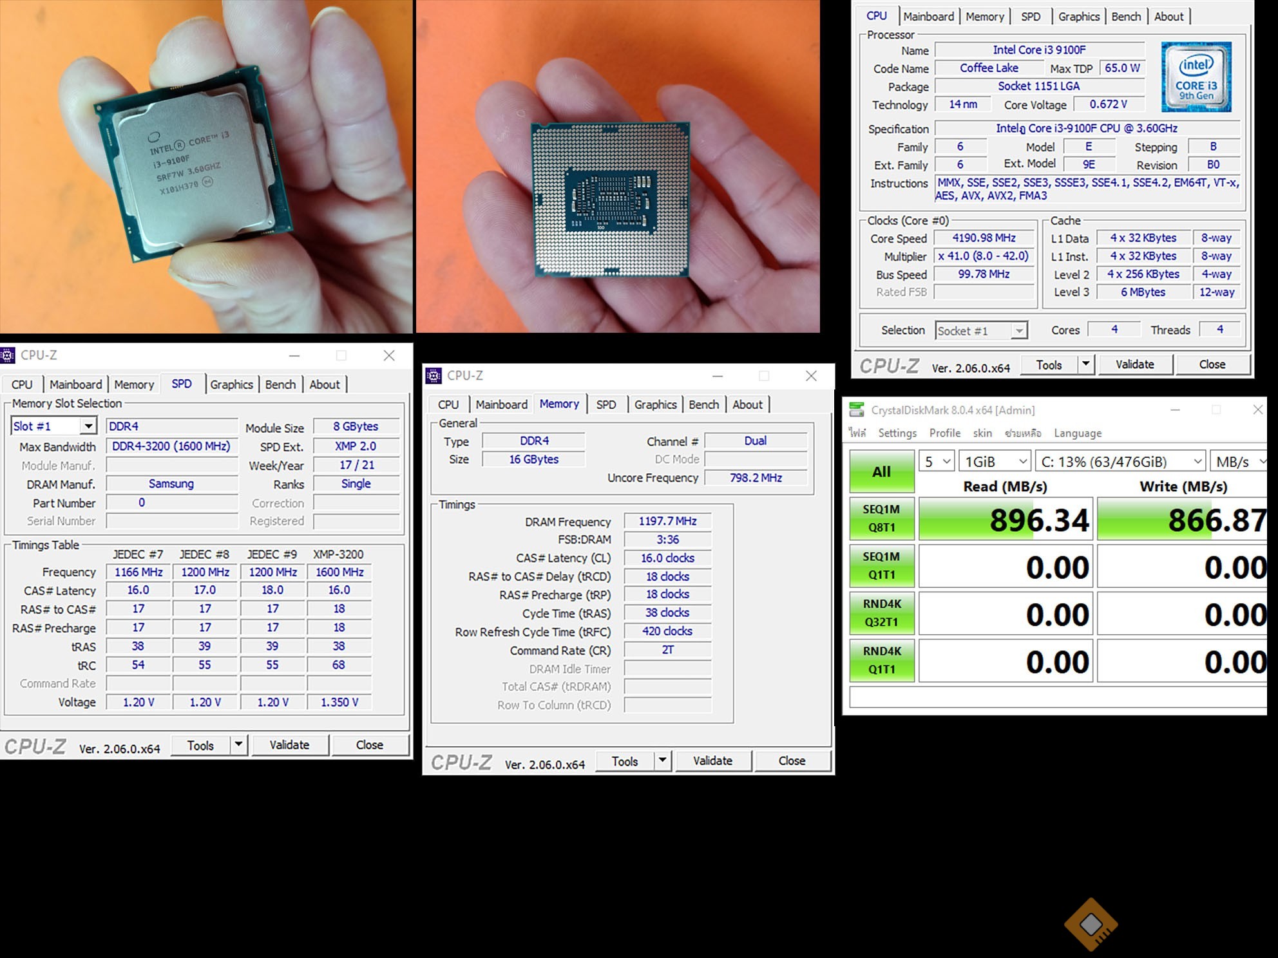Open the photo of the CPU underside contacts
The height and width of the screenshot is (958, 1278).
(x=618, y=166)
